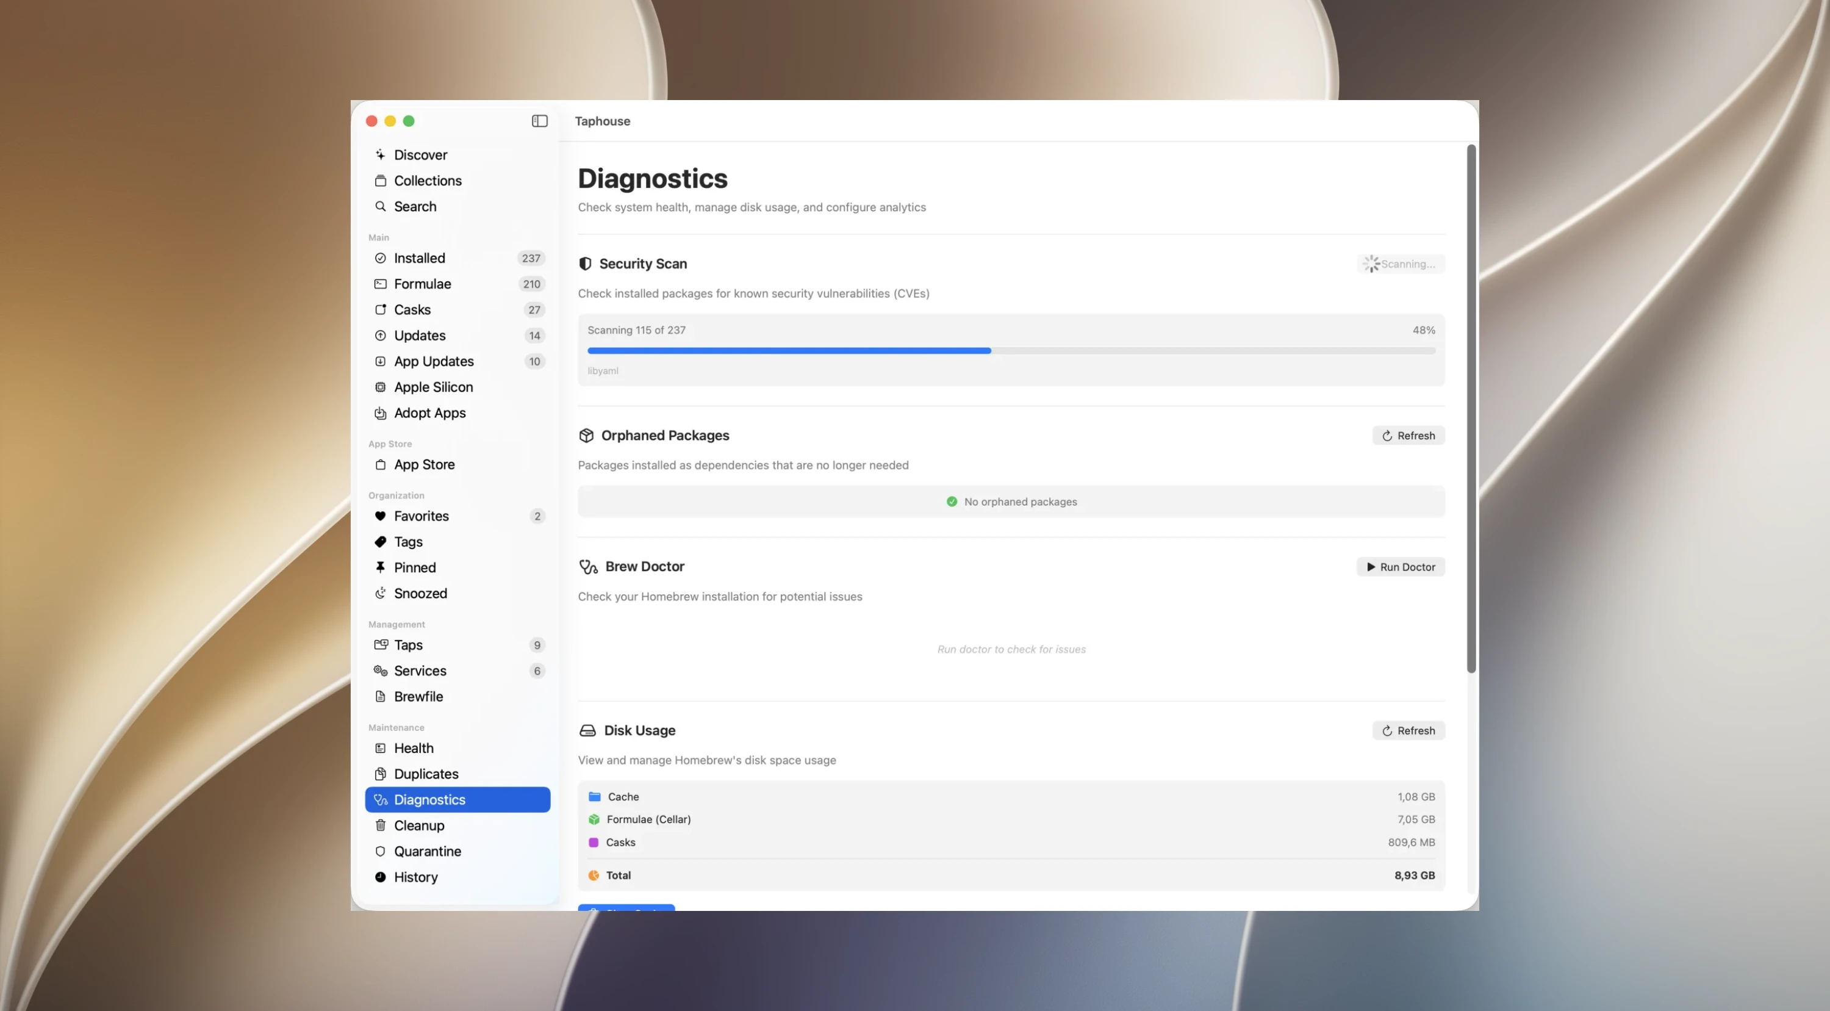Select the Search magnifier icon
1830x1011 pixels.
coord(380,206)
